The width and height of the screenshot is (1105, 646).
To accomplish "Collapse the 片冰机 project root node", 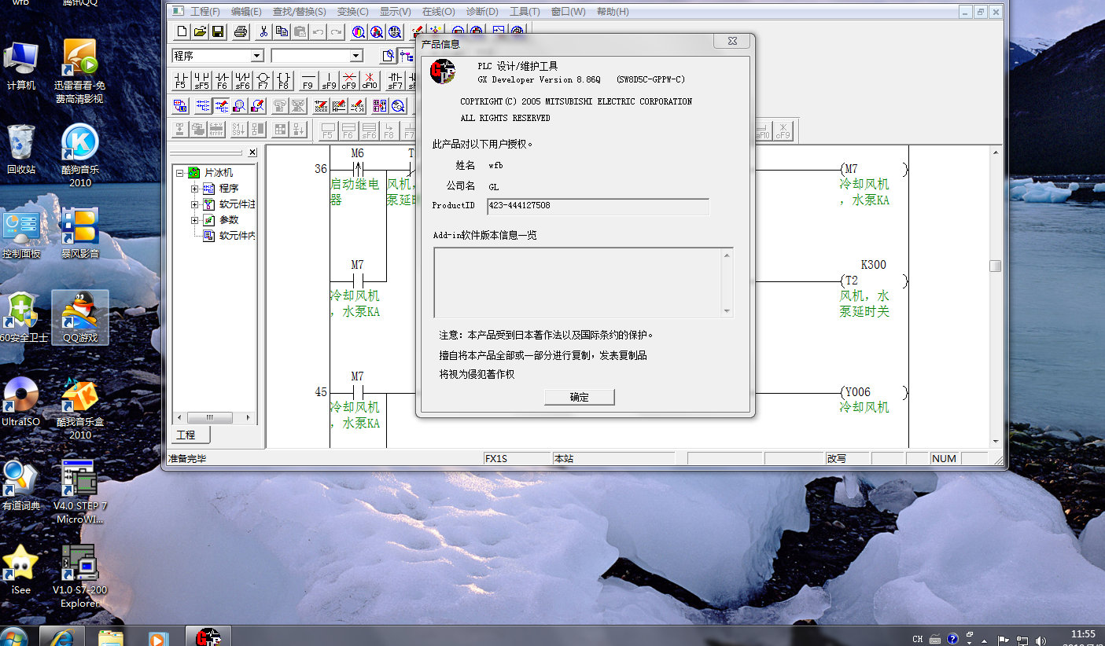I will pyautogui.click(x=180, y=173).
